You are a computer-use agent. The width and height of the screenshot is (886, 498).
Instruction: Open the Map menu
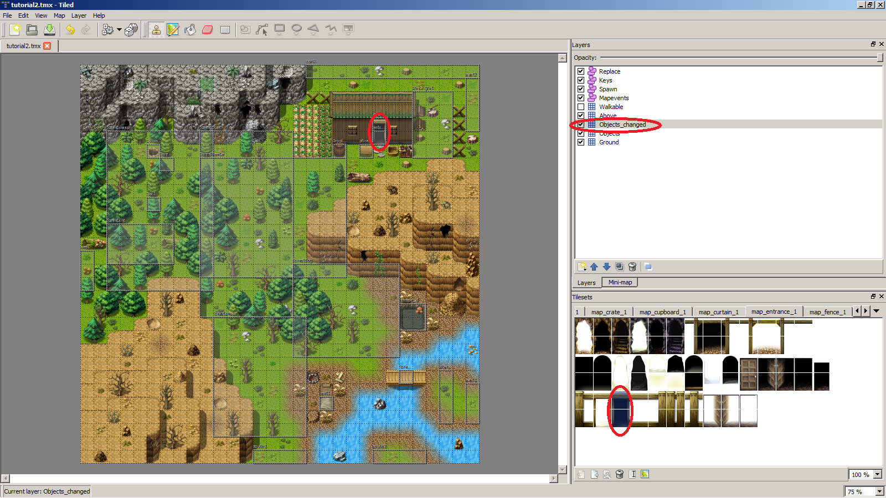pos(59,15)
